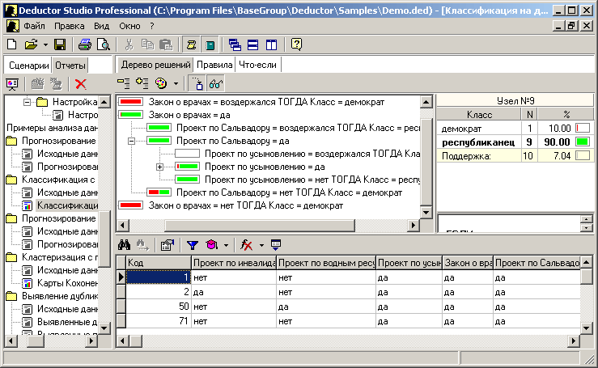The width and height of the screenshot is (598, 368).
Task: Toggle the glasses view button in tree toolbar
Action: (x=215, y=83)
